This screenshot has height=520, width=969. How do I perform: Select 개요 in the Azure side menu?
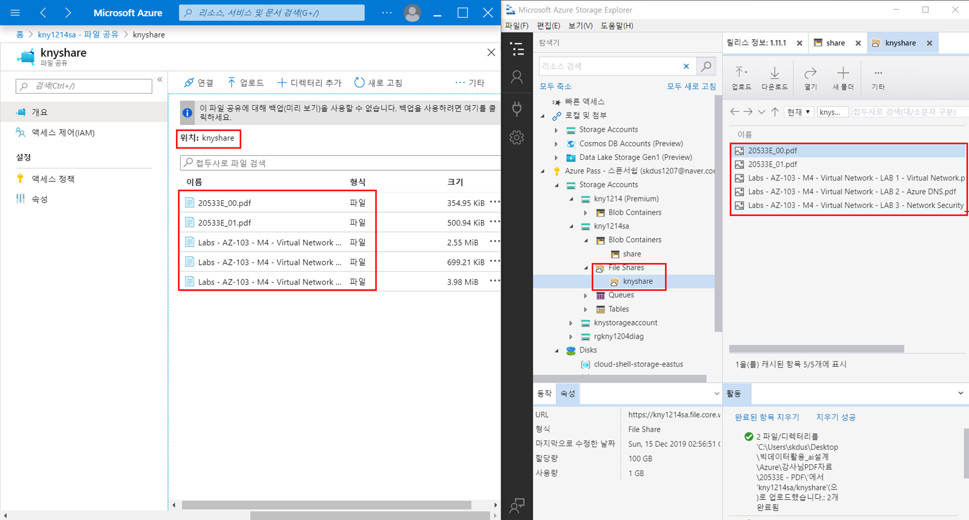[x=84, y=112]
